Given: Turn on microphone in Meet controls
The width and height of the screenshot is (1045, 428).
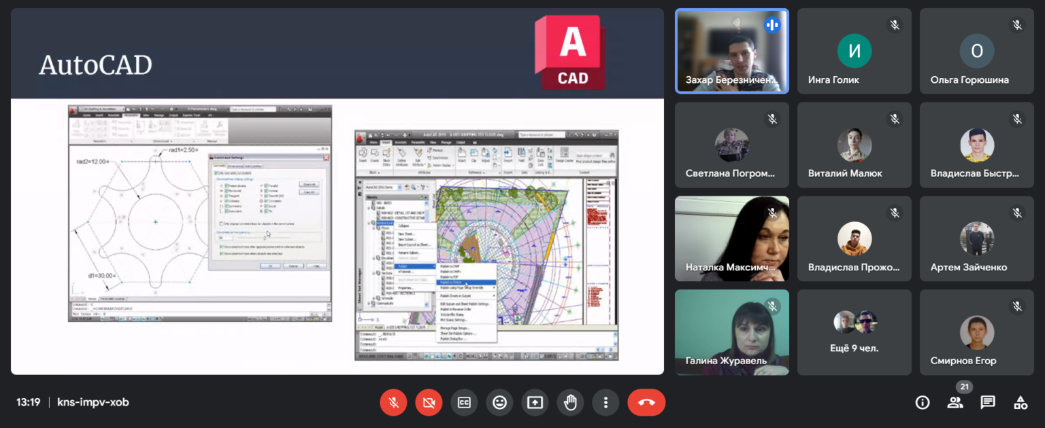Looking at the screenshot, I should point(393,402).
